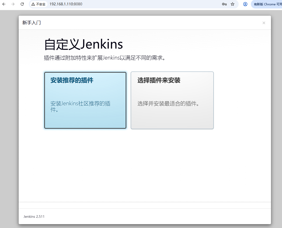Reload the page with the refresh icon

pyautogui.click(x=22, y=4)
